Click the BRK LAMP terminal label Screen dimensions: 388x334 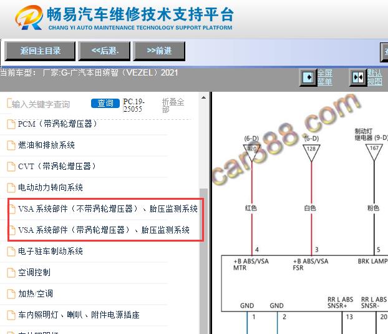pos(372,261)
